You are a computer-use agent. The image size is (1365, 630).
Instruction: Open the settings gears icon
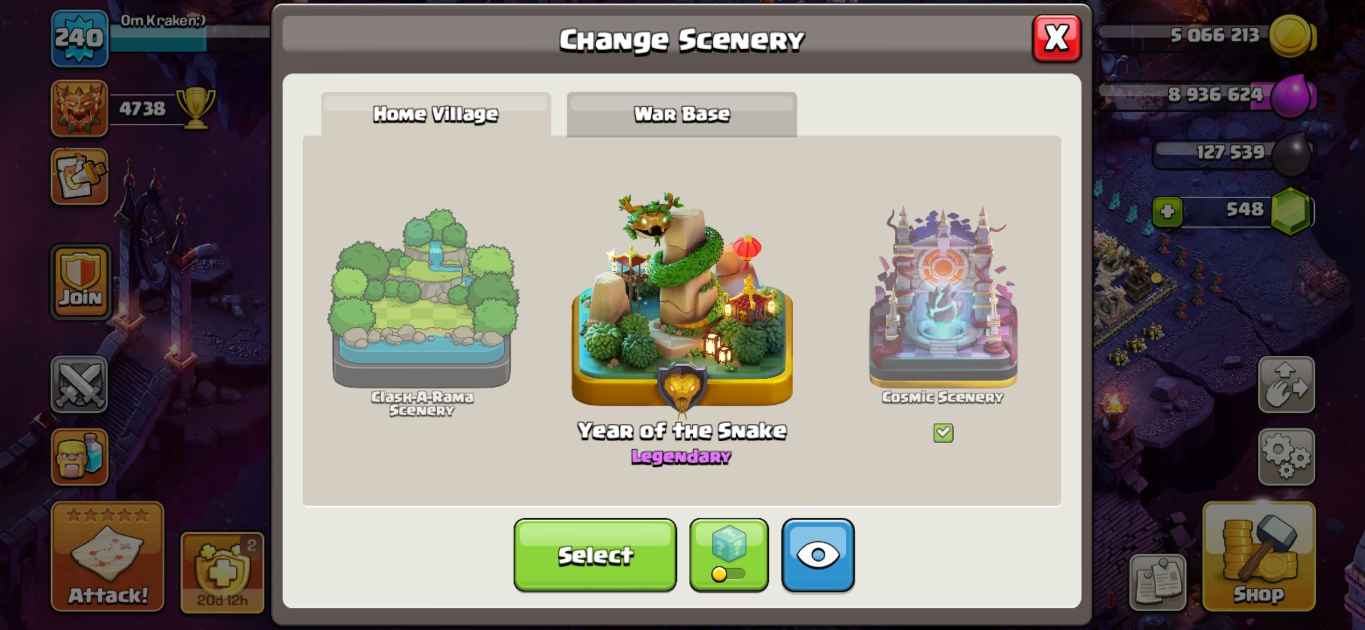point(1287,457)
